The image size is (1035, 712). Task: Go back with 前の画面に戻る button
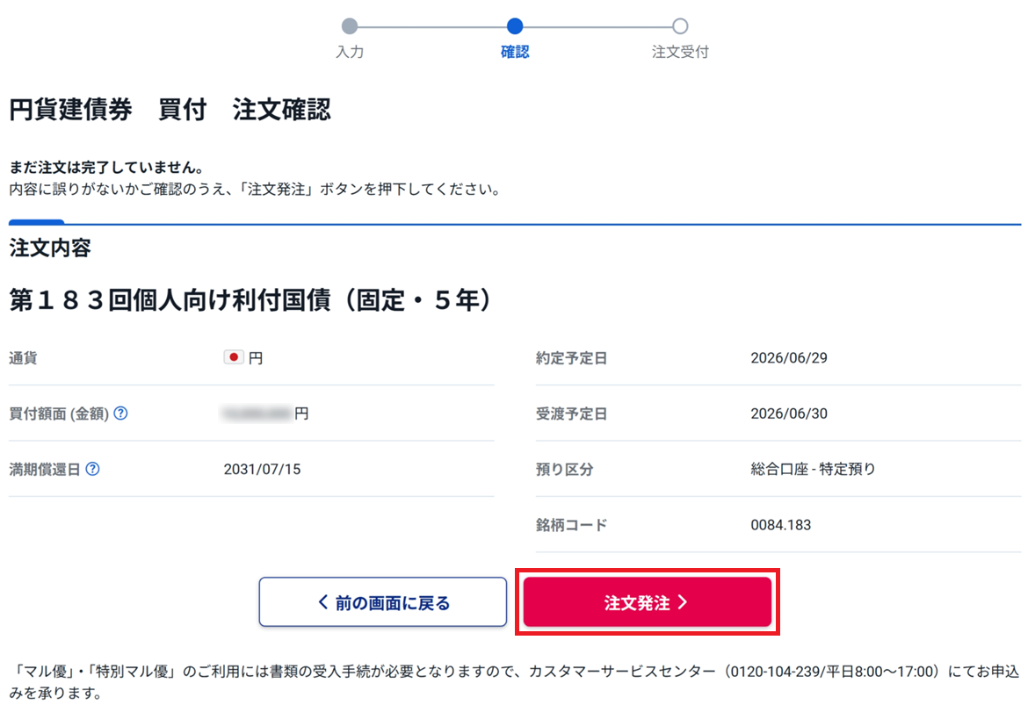tap(383, 601)
